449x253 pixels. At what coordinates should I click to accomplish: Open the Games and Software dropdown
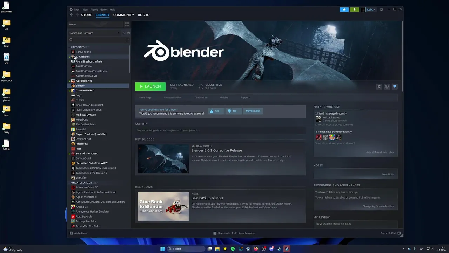[x=94, y=33]
